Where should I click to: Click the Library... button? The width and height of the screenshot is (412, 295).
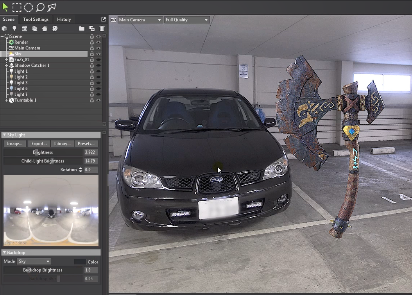pos(63,143)
